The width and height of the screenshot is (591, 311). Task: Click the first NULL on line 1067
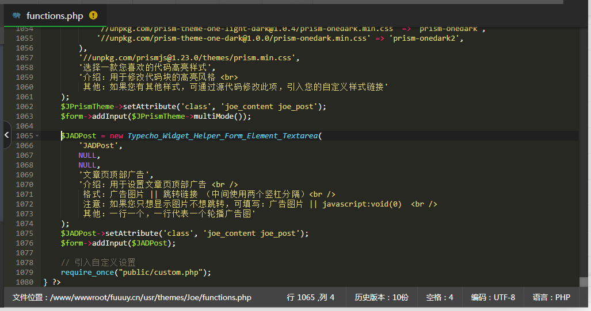(x=88, y=155)
